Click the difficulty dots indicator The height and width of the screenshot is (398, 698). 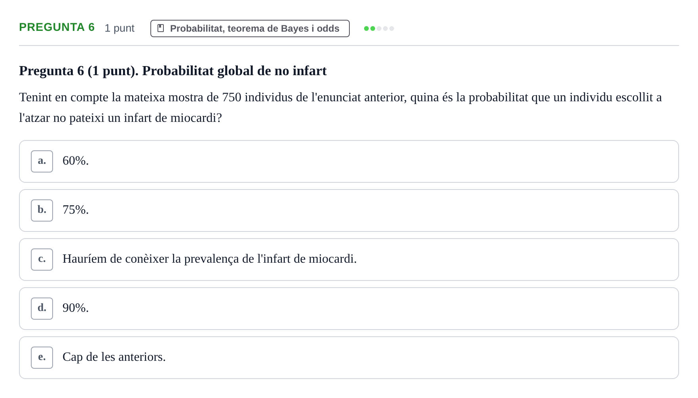pyautogui.click(x=379, y=28)
